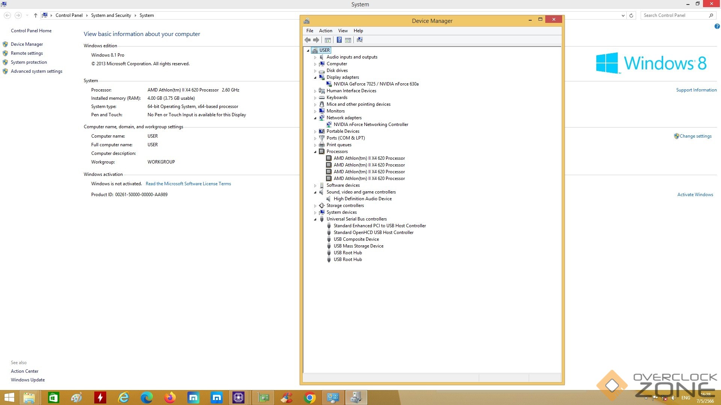The height and width of the screenshot is (405, 721).
Task: Expand the Storage controllers category
Action: point(315,206)
